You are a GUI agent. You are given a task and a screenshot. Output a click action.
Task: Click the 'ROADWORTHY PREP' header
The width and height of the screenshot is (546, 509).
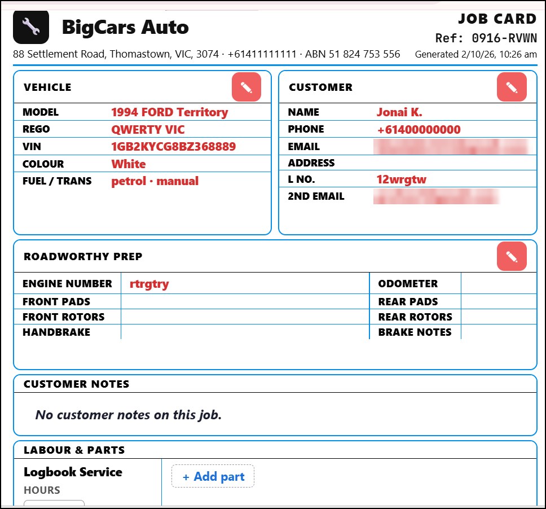(83, 256)
